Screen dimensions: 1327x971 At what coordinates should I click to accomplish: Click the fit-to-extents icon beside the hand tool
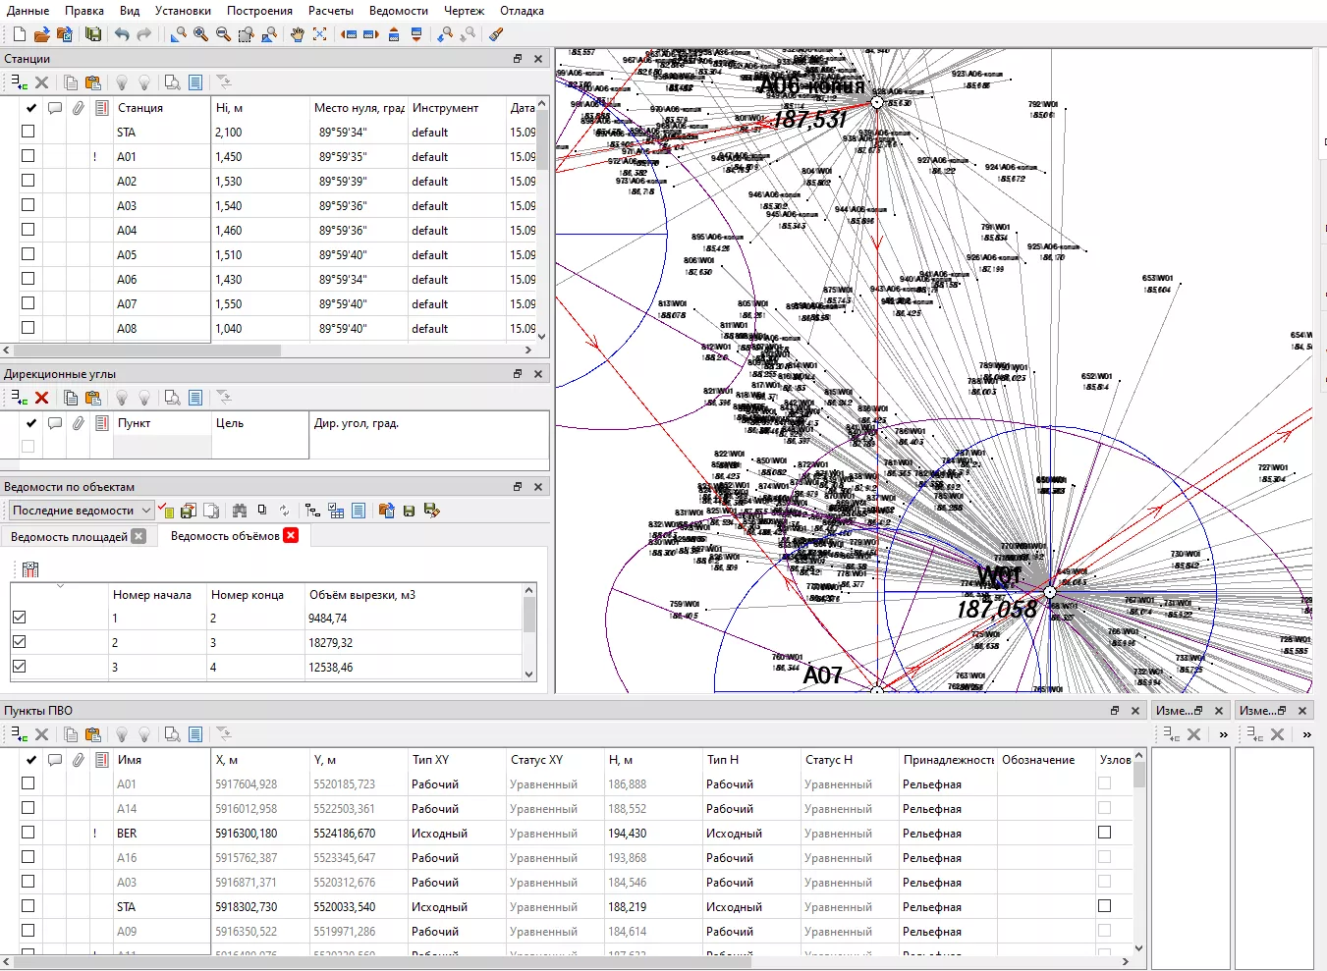[x=320, y=34]
